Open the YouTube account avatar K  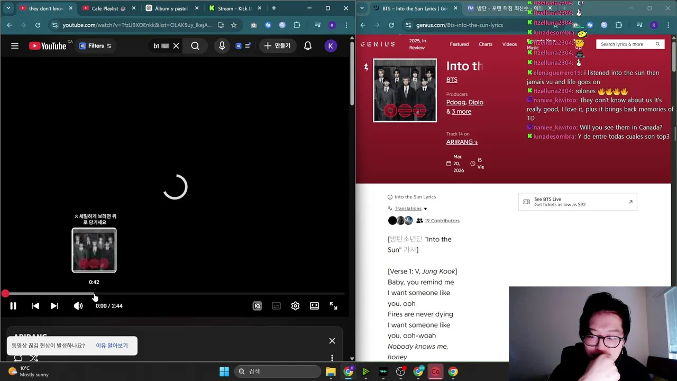(331, 46)
